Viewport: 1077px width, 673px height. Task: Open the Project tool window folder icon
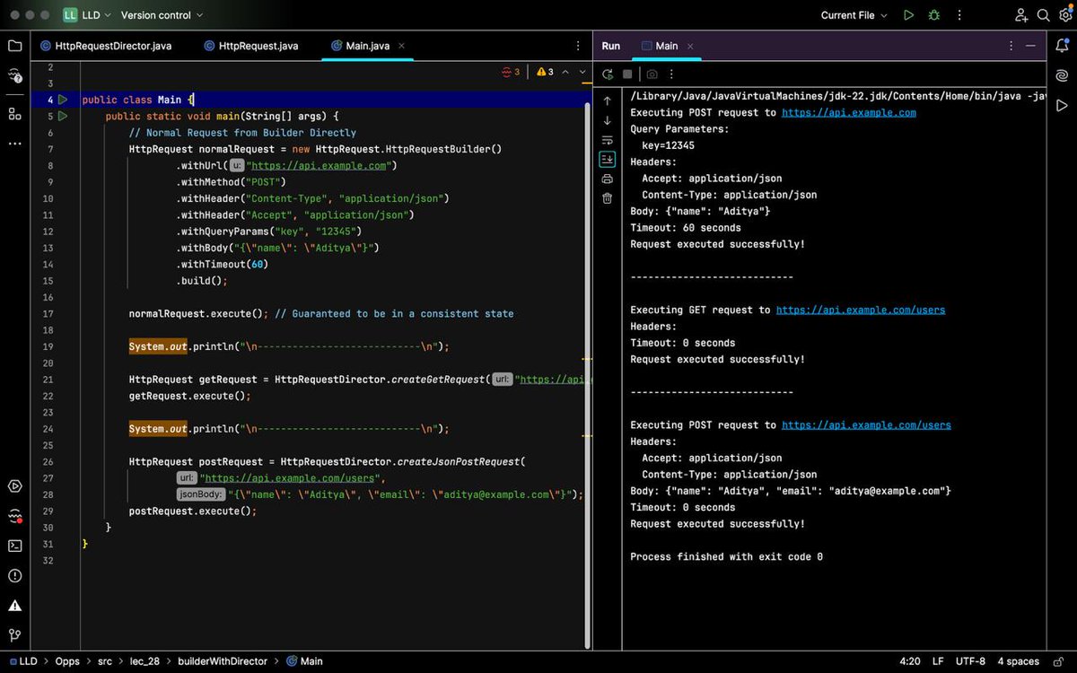coord(14,46)
